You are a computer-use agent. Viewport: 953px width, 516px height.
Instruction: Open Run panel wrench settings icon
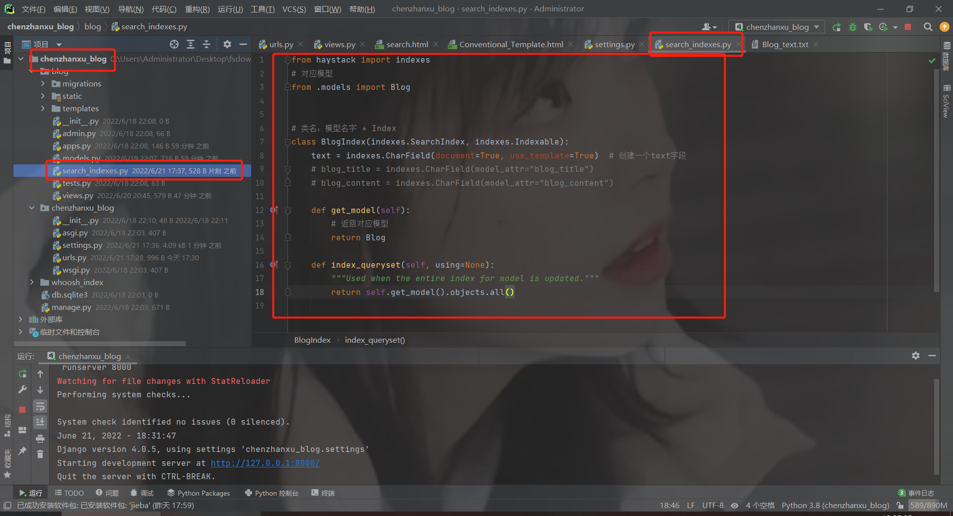(x=22, y=390)
